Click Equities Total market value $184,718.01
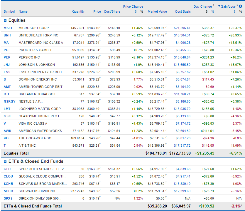 tap(156, 153)
